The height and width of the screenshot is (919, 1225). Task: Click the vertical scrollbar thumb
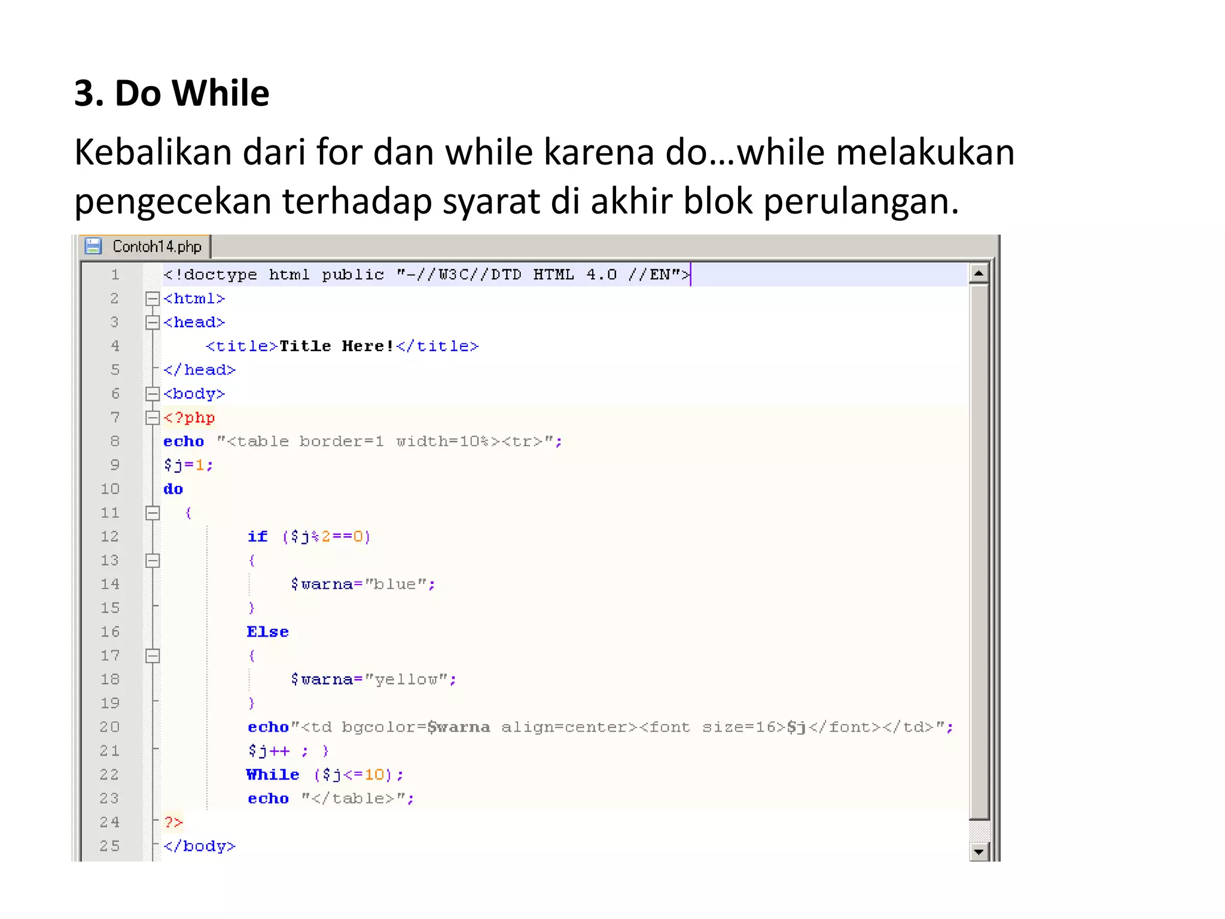[979, 550]
